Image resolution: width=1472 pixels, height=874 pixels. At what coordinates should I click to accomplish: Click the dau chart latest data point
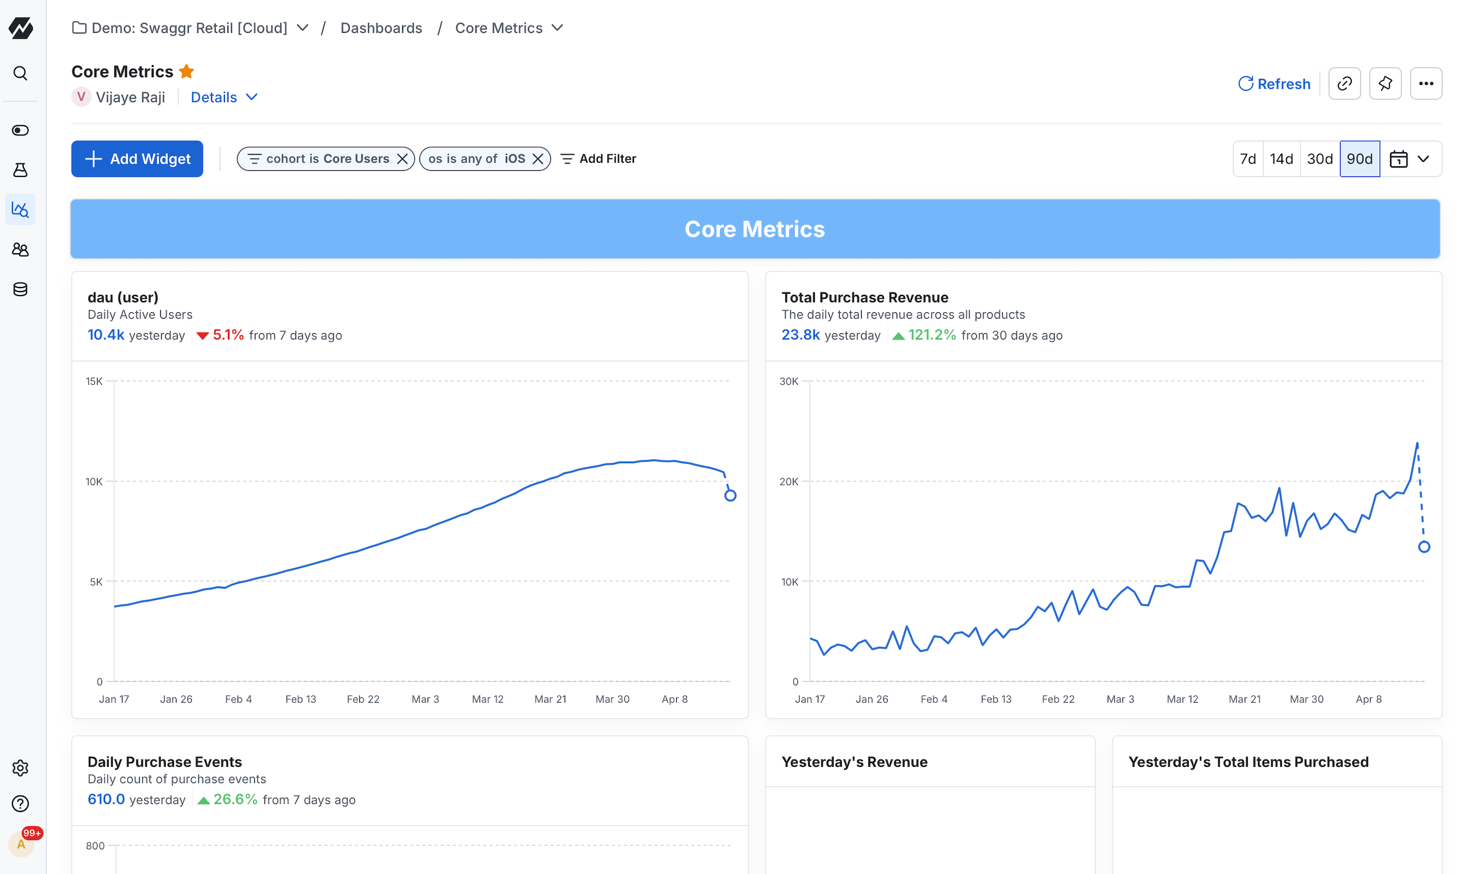click(x=730, y=495)
